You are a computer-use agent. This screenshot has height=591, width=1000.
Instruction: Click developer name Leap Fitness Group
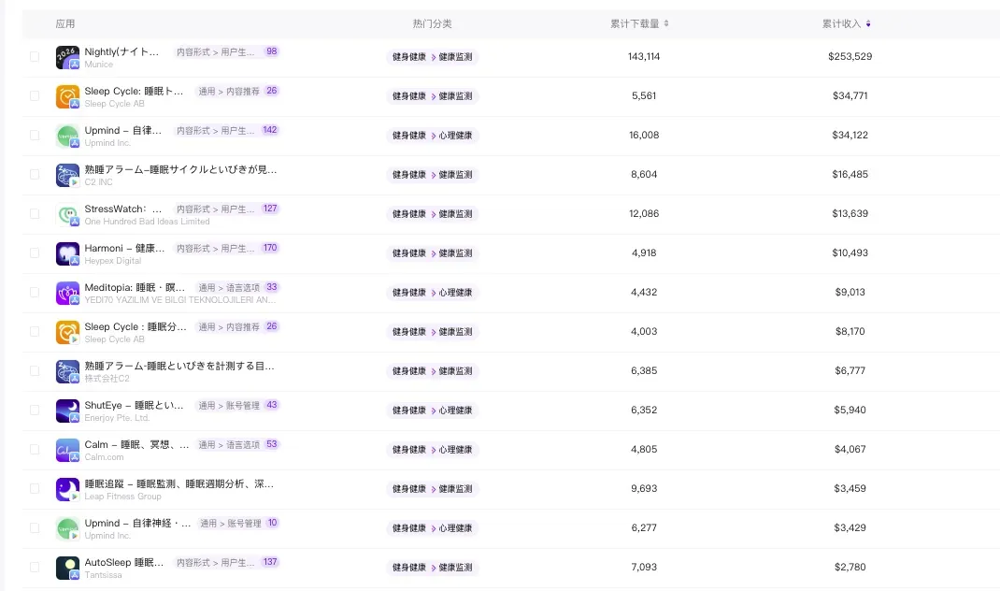pos(123,497)
